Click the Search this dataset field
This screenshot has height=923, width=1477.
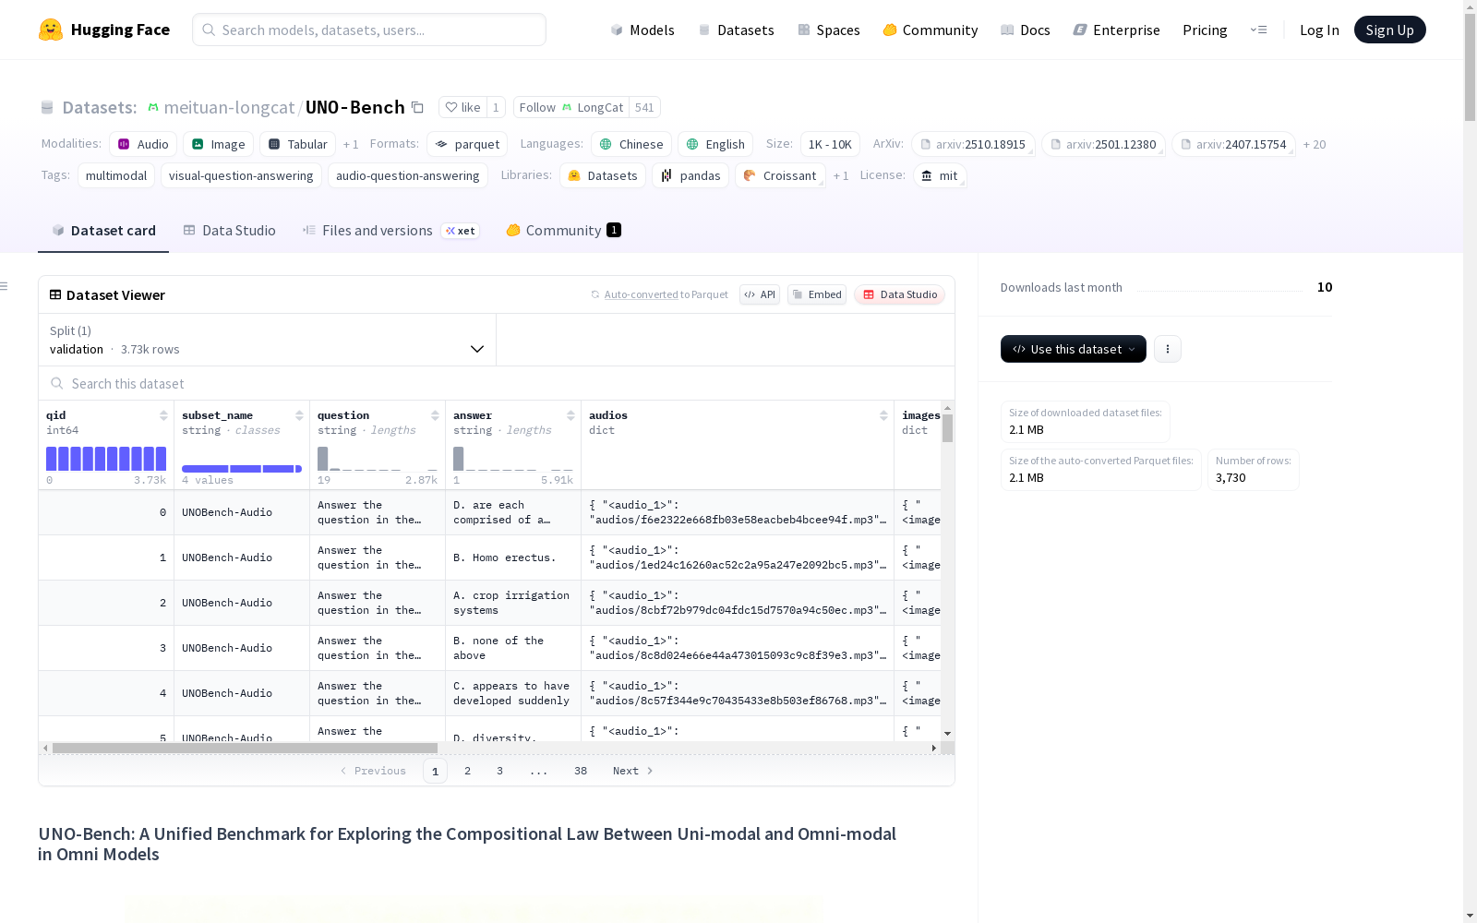497,383
